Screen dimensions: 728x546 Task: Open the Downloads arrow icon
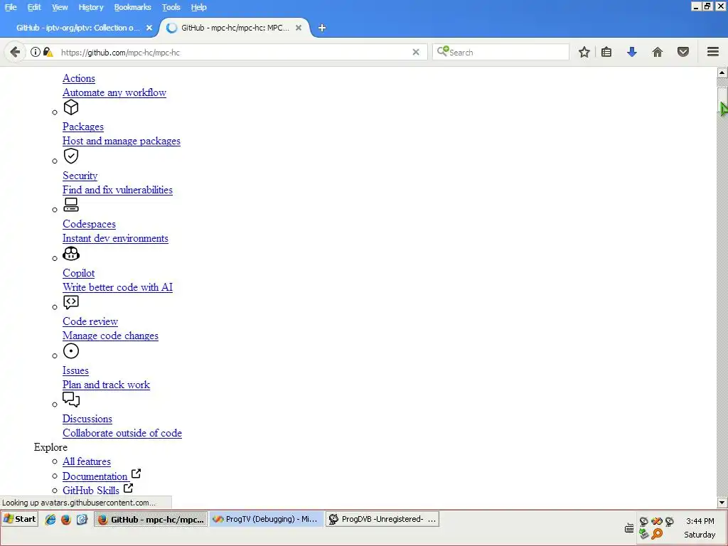point(632,52)
